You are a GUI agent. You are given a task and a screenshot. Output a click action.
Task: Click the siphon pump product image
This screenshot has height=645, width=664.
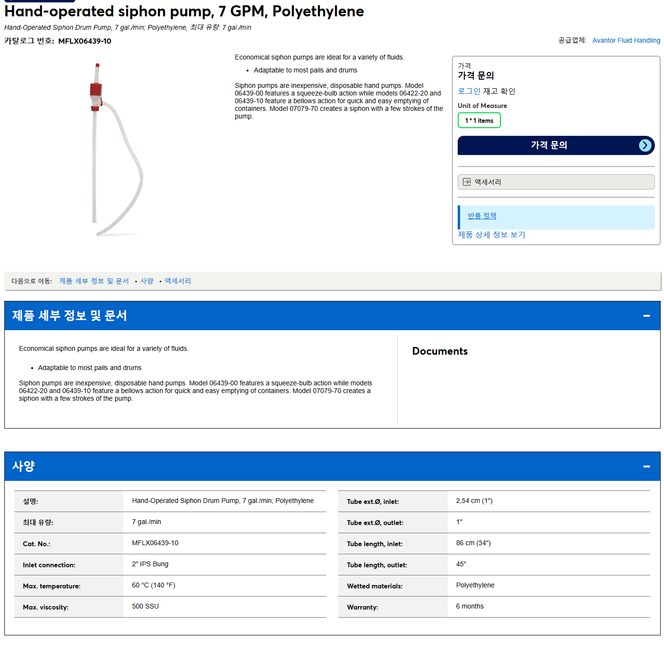[117, 149]
